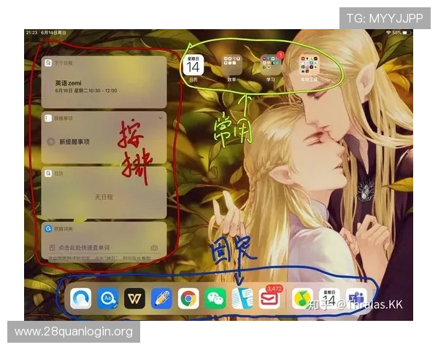Click the 点击此处快速查单词 search field

84,248
